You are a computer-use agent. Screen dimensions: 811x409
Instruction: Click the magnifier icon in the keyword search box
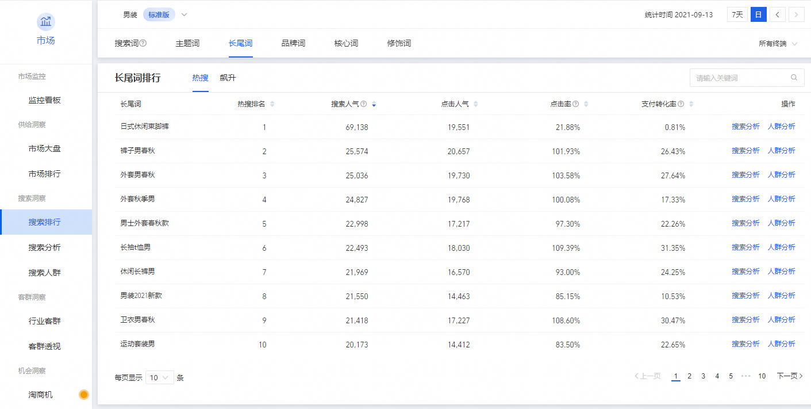coord(794,77)
